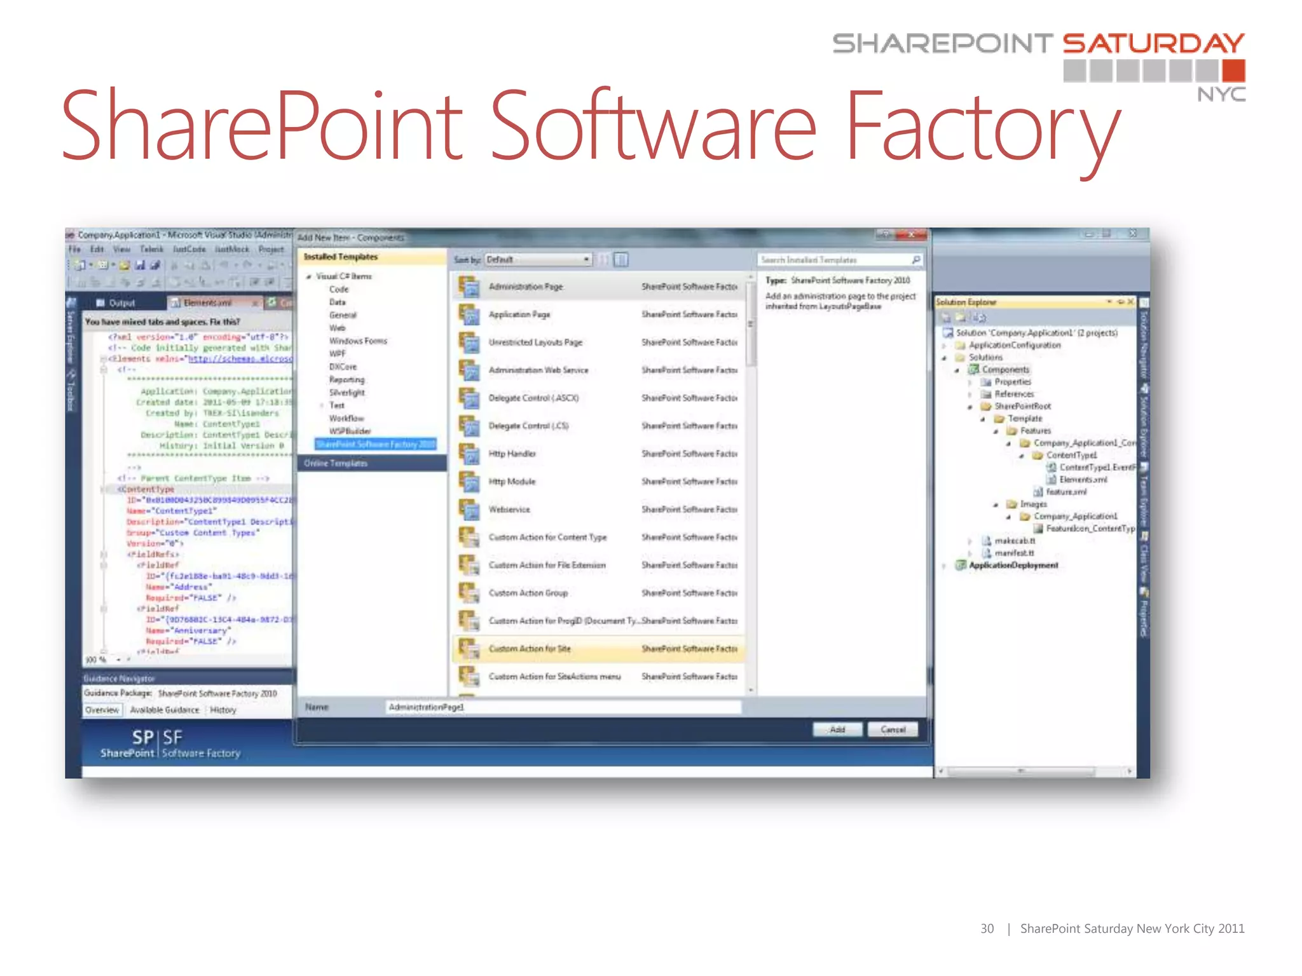Viewport: 1302px width, 976px height.
Task: Choose Custom Action for SiteActions menu icon
Action: (469, 677)
